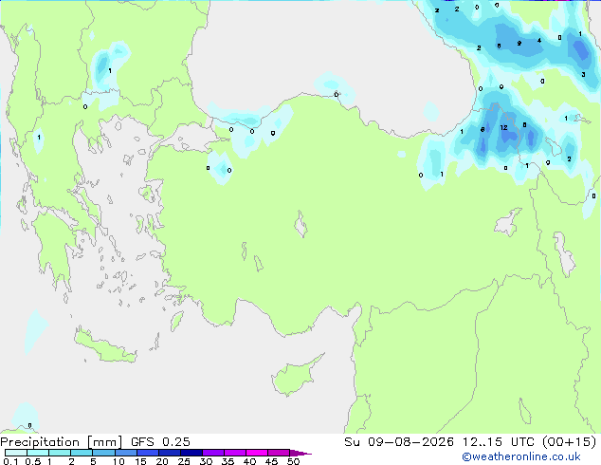Viewport: 601px width, 465px height.
Task: Click the legend label '50'
Action: tap(293, 461)
